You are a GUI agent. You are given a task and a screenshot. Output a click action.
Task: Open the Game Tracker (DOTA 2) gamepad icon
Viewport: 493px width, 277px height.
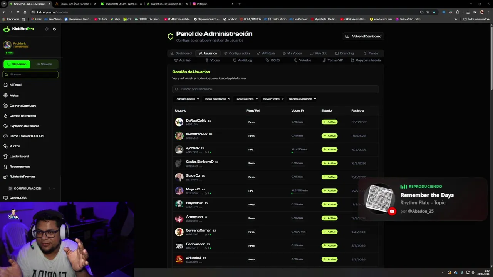click(6, 136)
